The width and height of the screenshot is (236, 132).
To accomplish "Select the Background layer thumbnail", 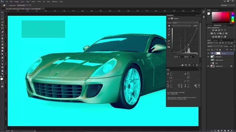I will pyautogui.click(x=212, y=66).
